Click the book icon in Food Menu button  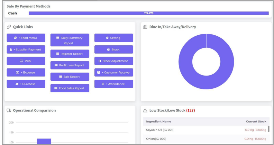point(15,38)
